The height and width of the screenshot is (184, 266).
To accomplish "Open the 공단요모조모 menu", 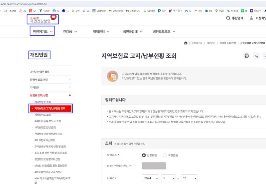I will (x=164, y=31).
